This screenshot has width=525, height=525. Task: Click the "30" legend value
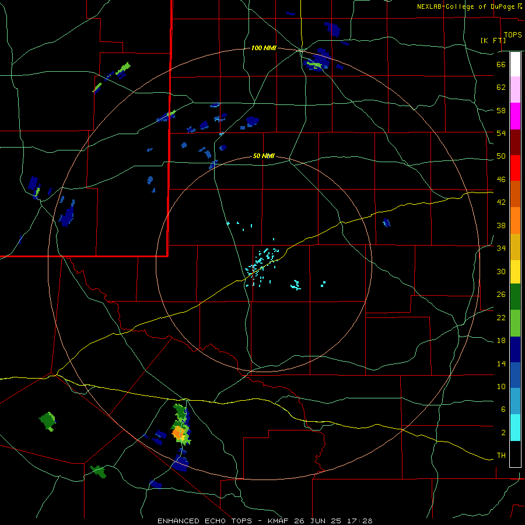coord(501,271)
